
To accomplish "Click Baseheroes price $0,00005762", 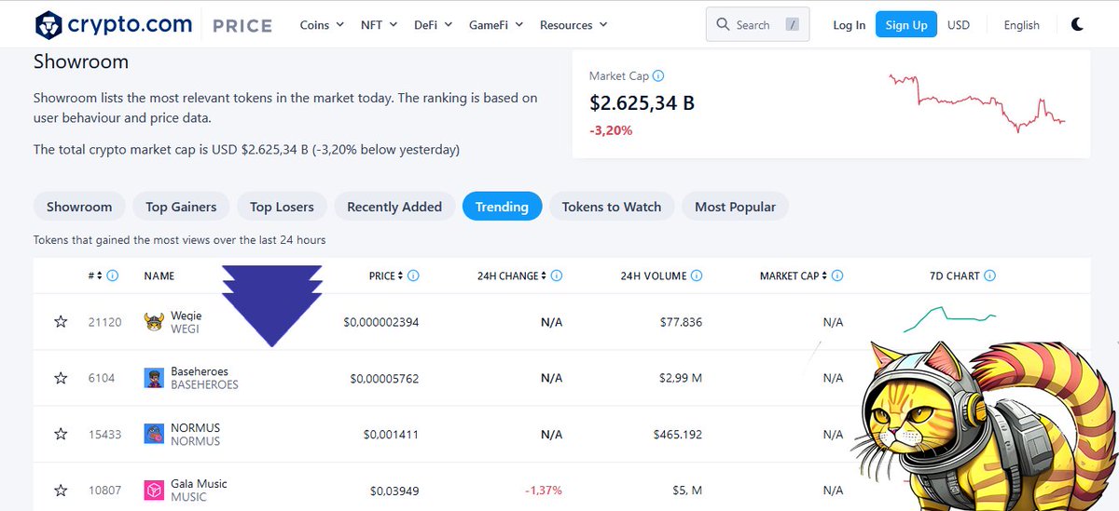I will click(x=384, y=378).
